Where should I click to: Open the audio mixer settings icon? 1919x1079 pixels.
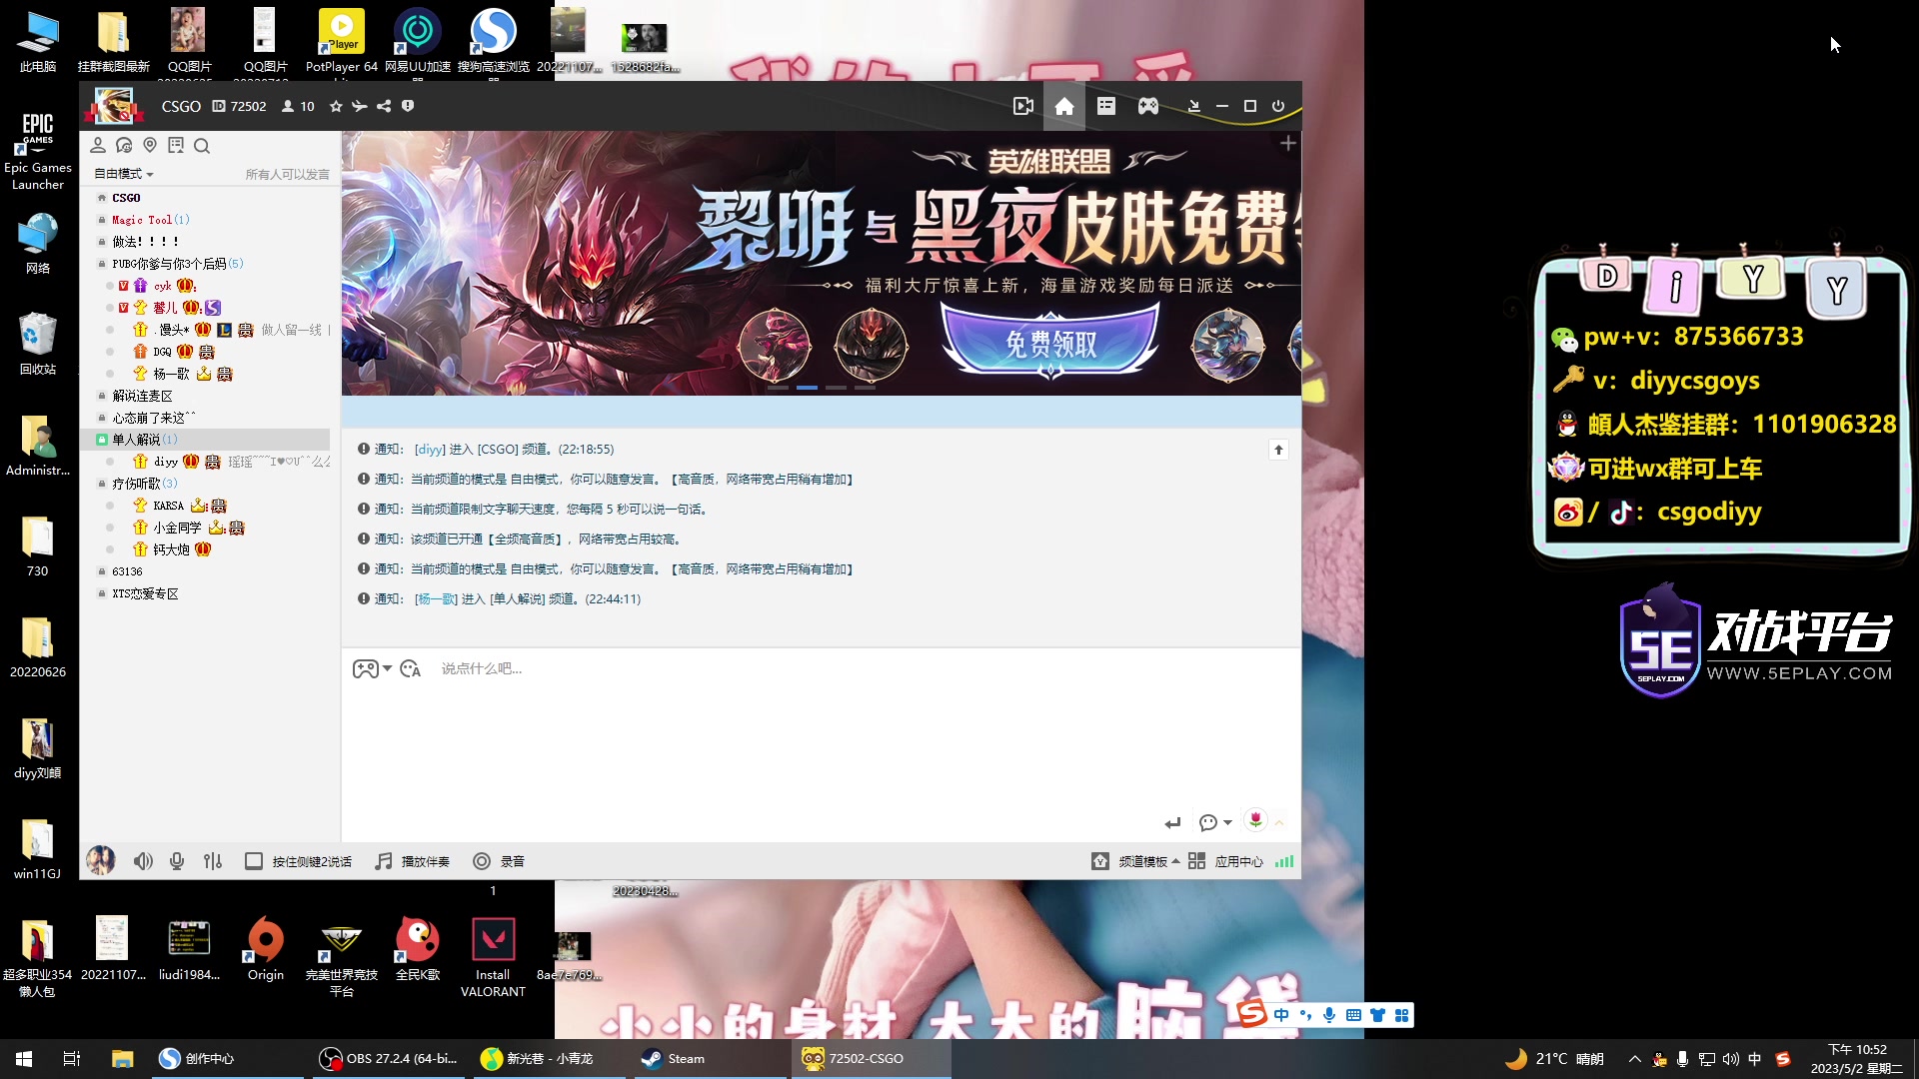[213, 861]
